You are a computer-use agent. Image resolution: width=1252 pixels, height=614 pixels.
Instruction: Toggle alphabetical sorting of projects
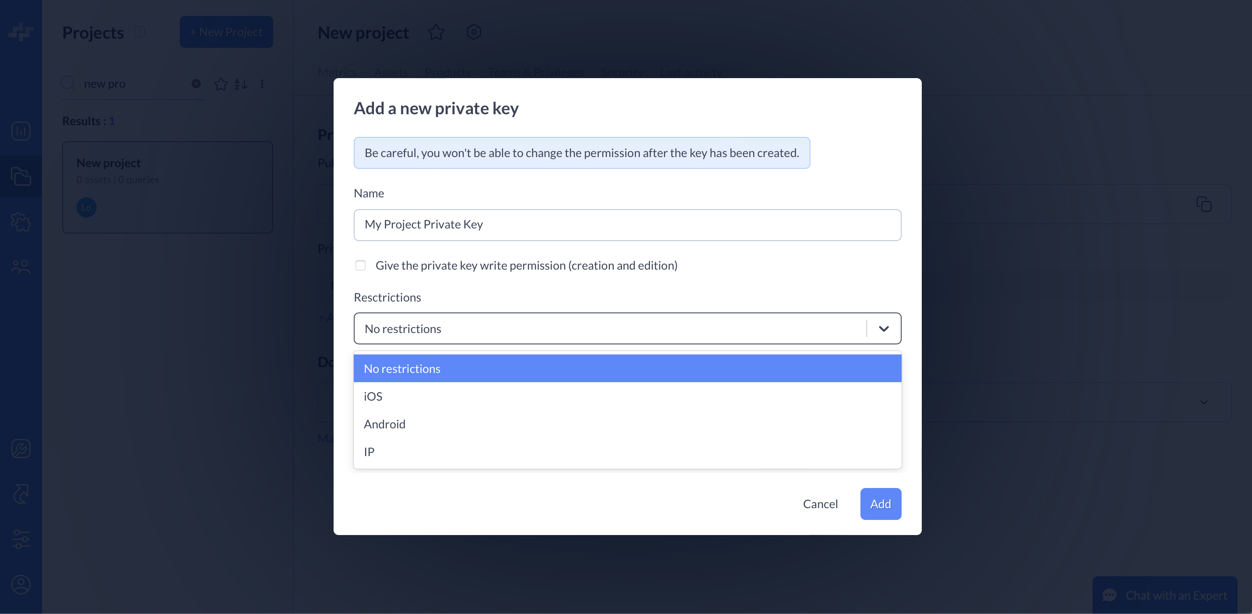(241, 84)
